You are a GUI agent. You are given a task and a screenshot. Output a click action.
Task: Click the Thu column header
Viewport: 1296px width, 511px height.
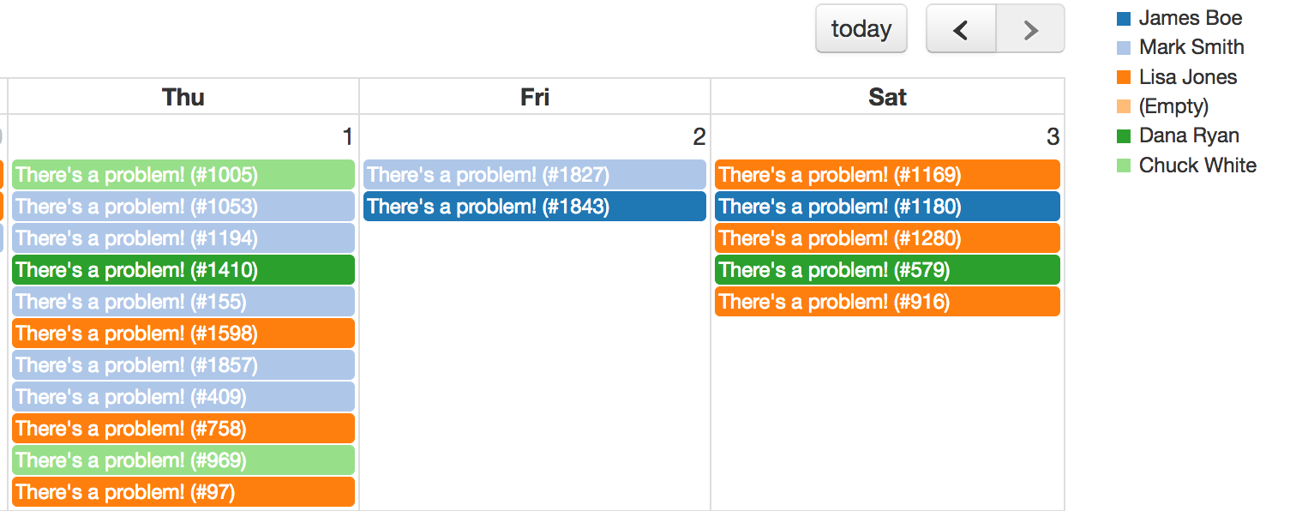[x=182, y=96]
